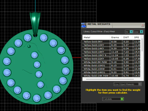Viewport: 148px width, 111px height.
Task: Click the scale icon in Metal Weights header
Action: click(x=84, y=25)
